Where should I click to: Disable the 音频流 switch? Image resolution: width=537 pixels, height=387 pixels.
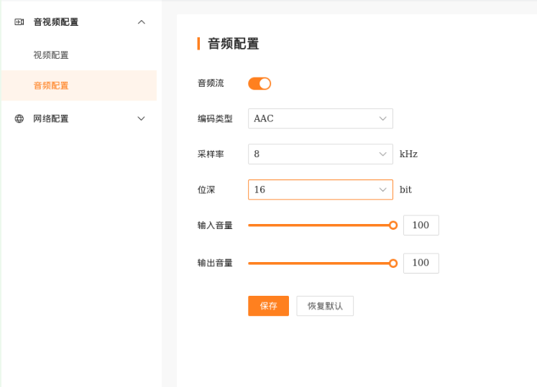(x=260, y=83)
